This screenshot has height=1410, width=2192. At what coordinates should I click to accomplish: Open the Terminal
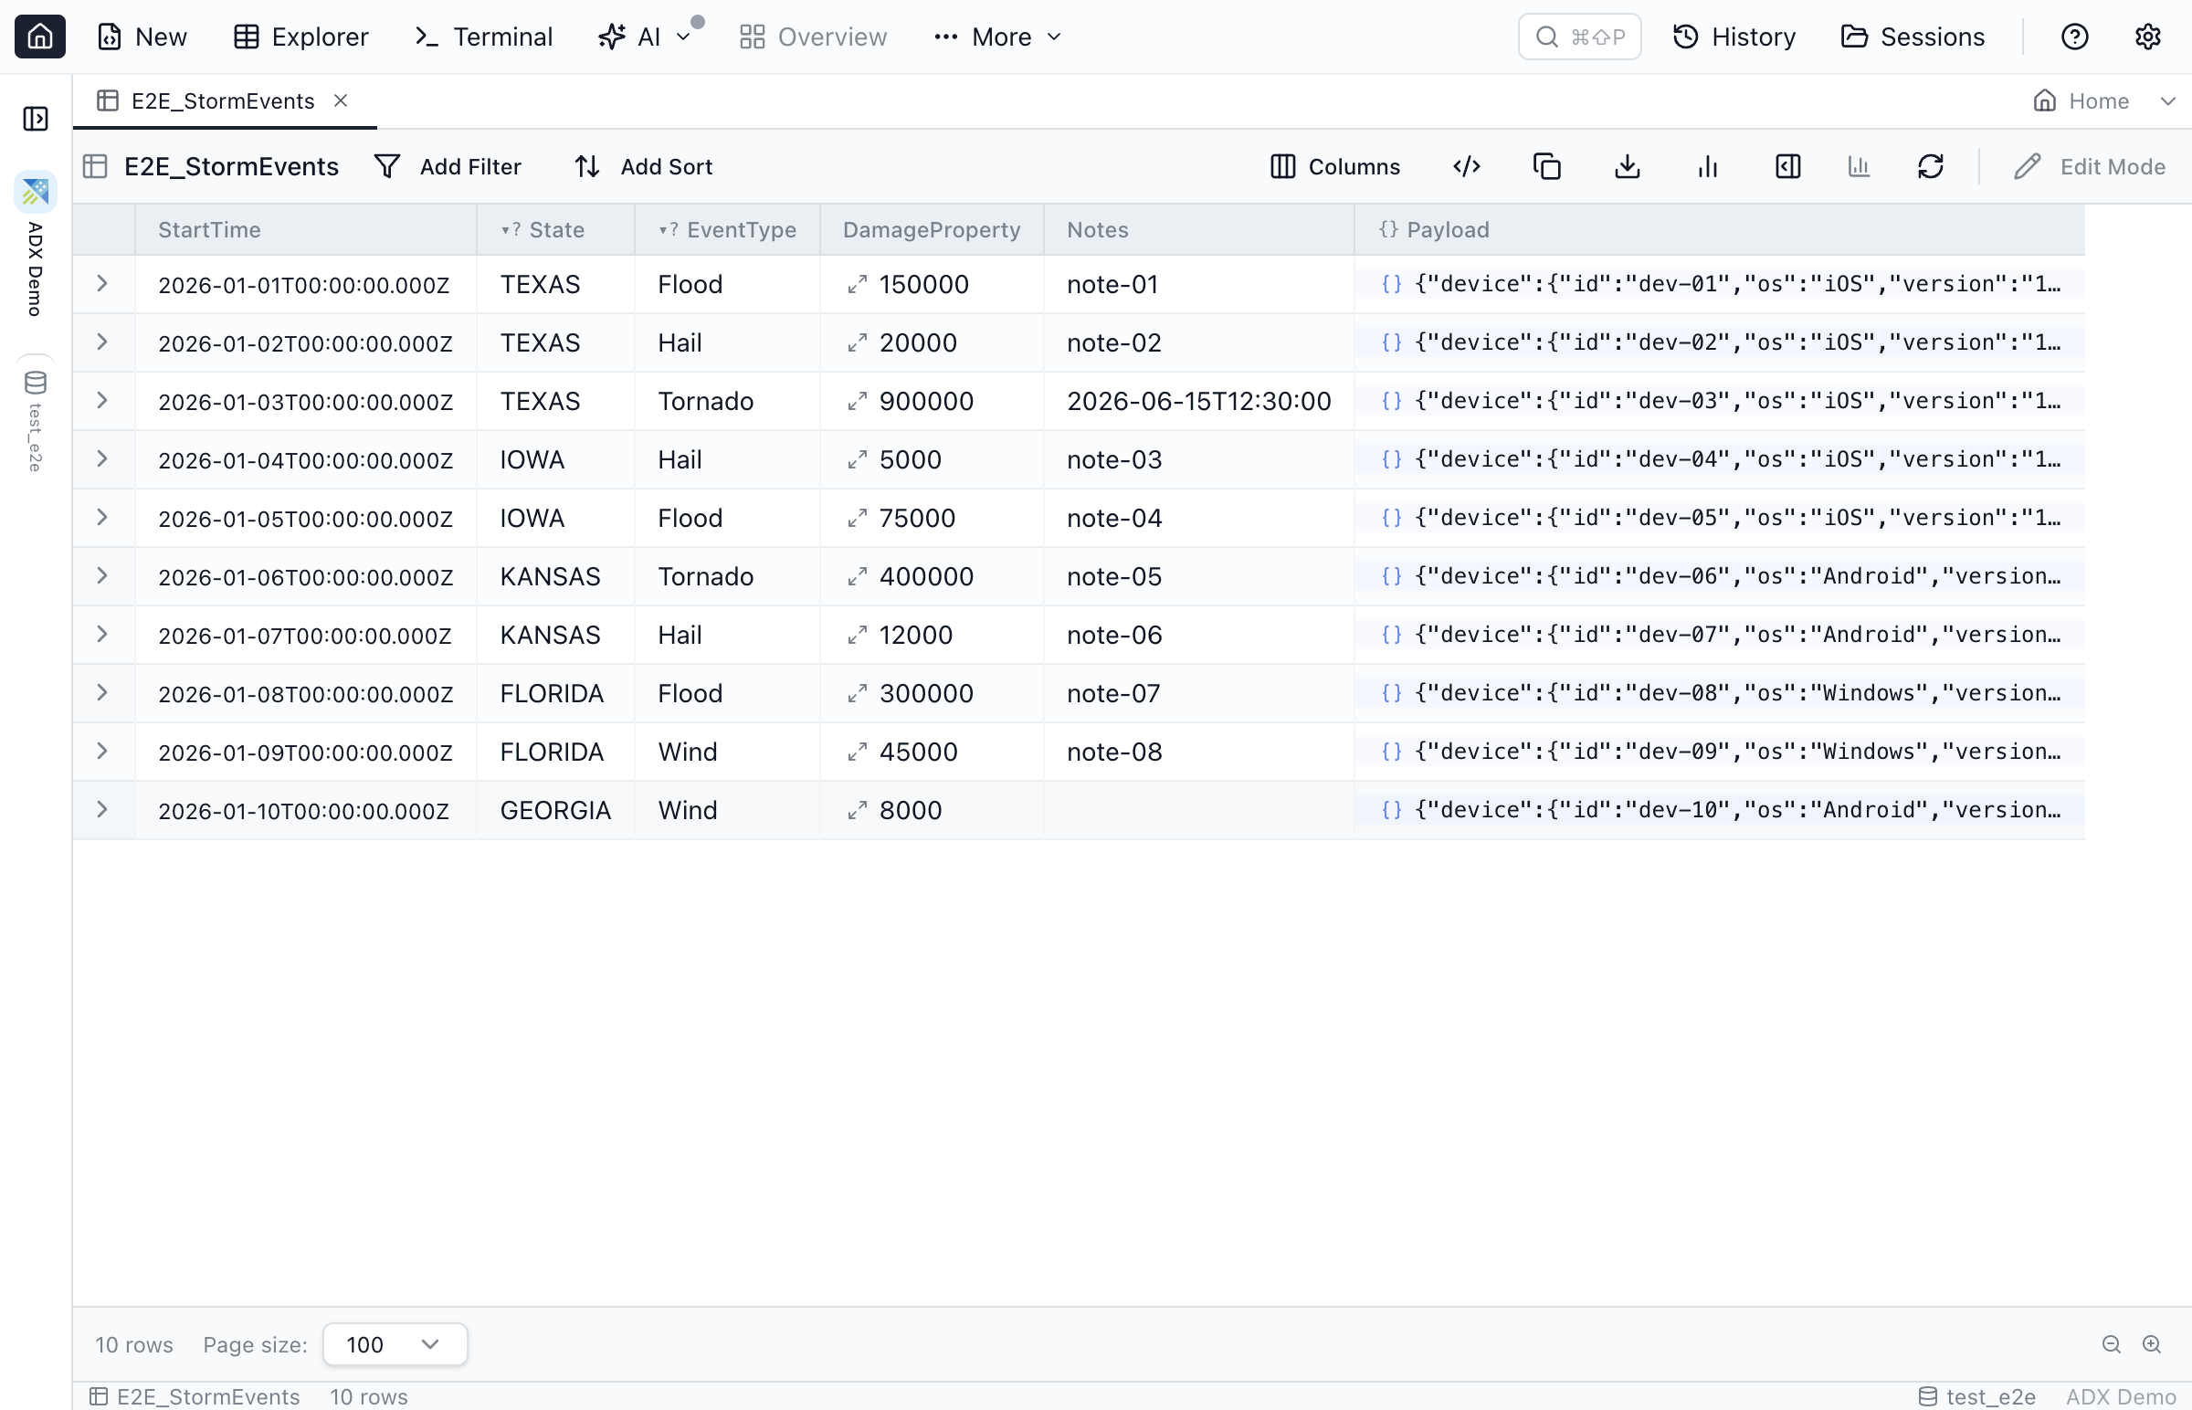tap(483, 37)
